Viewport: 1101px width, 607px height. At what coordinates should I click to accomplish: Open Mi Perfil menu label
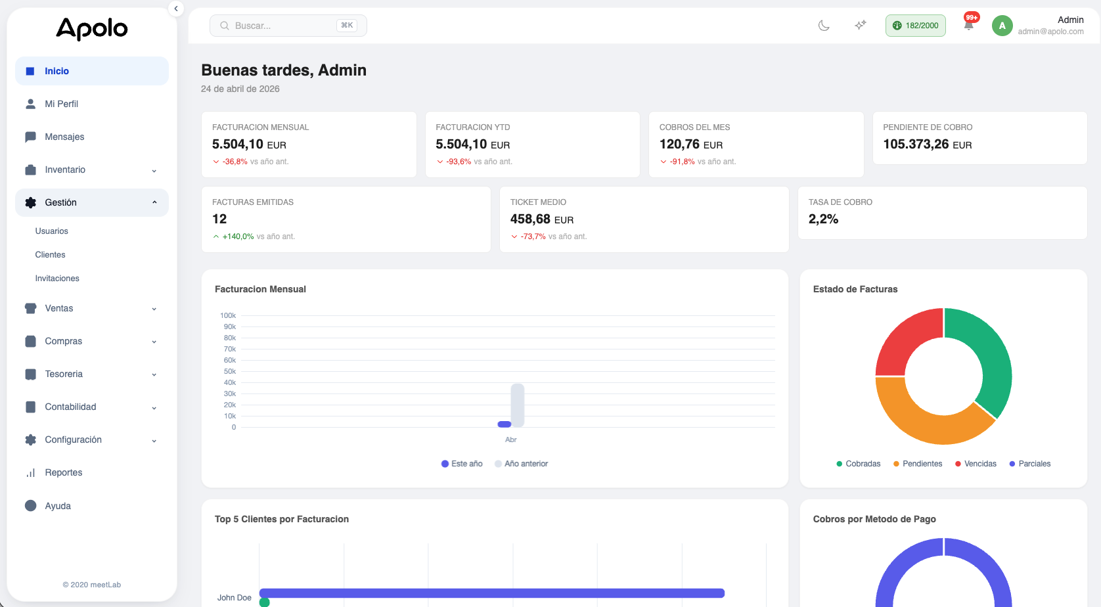(61, 104)
